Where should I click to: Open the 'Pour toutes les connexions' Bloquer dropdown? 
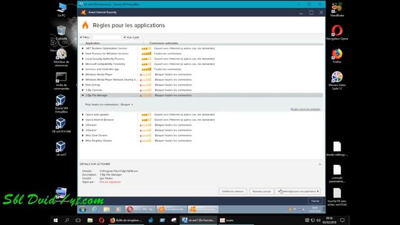[126, 104]
